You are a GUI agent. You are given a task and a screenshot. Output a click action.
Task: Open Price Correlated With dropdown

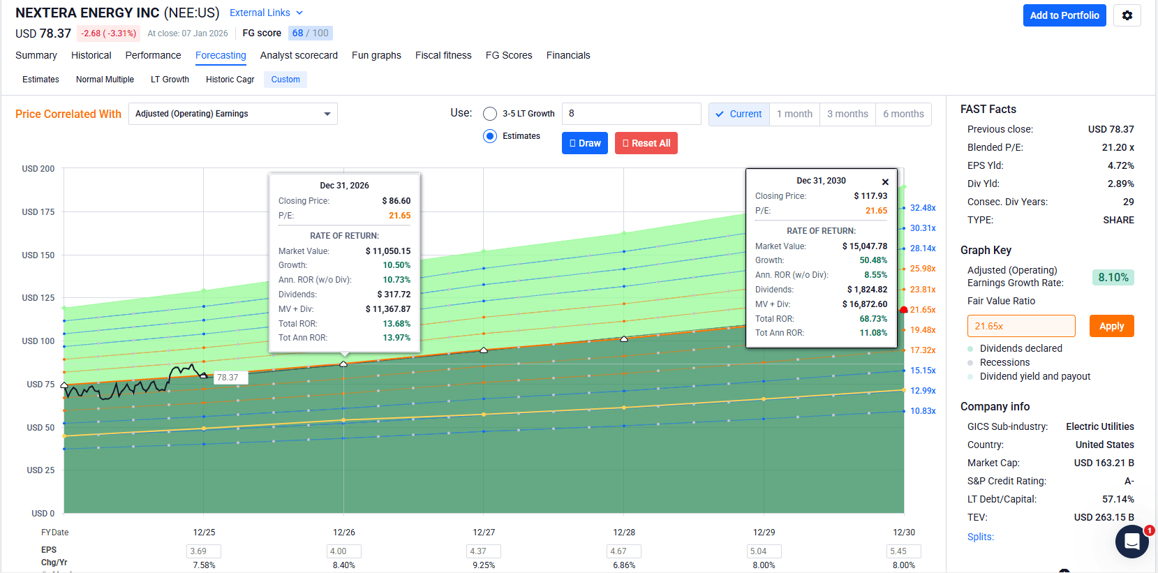pyautogui.click(x=232, y=114)
